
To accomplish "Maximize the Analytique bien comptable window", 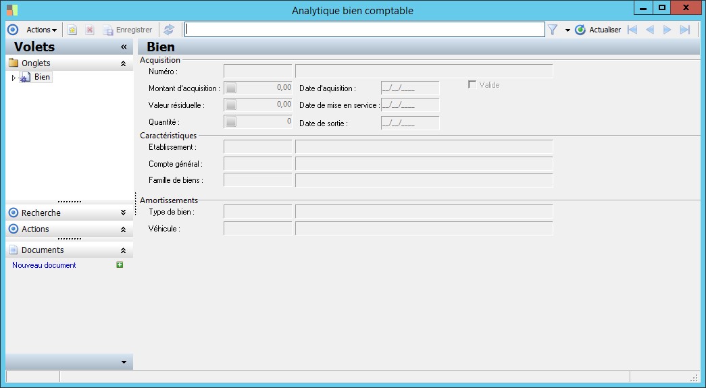I will 661,7.
